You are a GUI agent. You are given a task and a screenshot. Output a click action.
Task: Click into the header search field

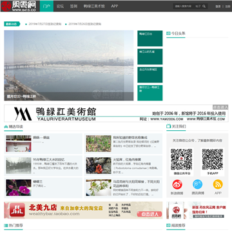click(x=183, y=6)
